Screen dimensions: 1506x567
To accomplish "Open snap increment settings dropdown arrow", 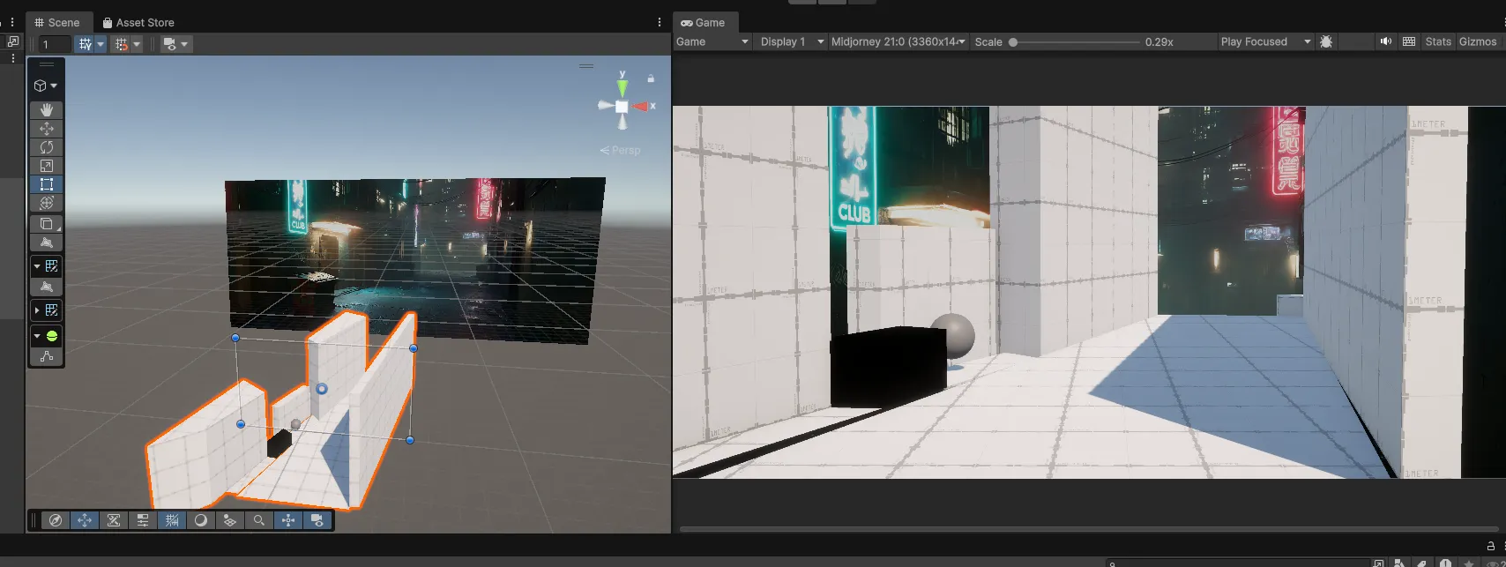I will point(137,44).
